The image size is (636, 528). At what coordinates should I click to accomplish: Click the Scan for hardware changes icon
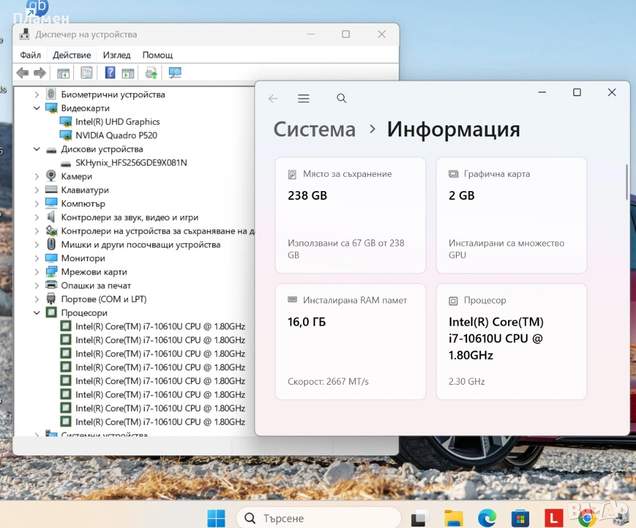(x=175, y=73)
